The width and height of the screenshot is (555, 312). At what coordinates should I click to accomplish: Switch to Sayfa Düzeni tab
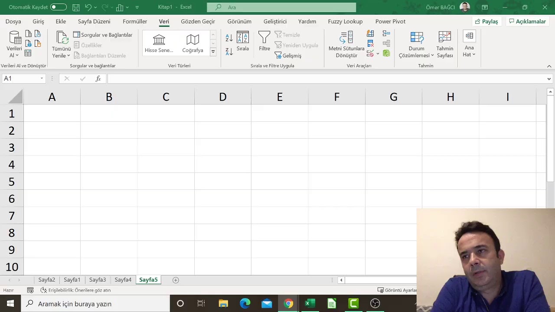[x=94, y=21]
